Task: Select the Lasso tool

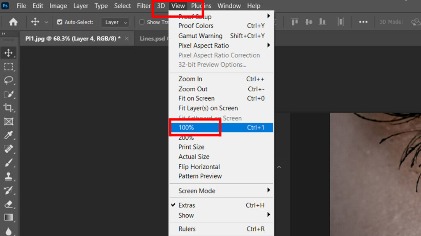Action: (9, 80)
